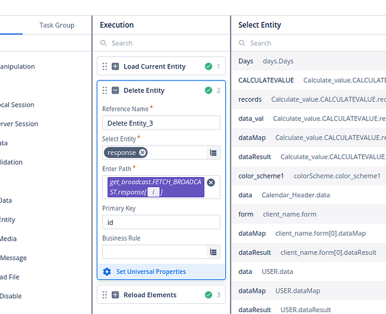Image resolution: width=386 pixels, height=314 pixels.
Task: Click the green check on Reload Elements
Action: click(208, 295)
